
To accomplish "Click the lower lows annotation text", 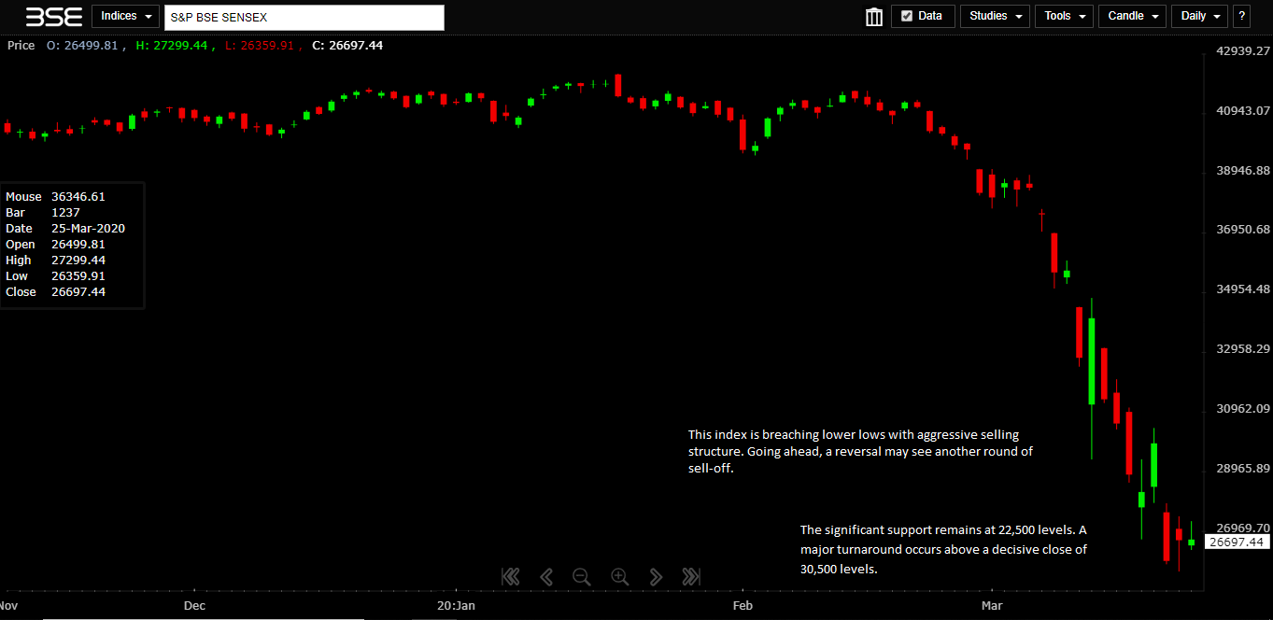I will click(x=859, y=451).
